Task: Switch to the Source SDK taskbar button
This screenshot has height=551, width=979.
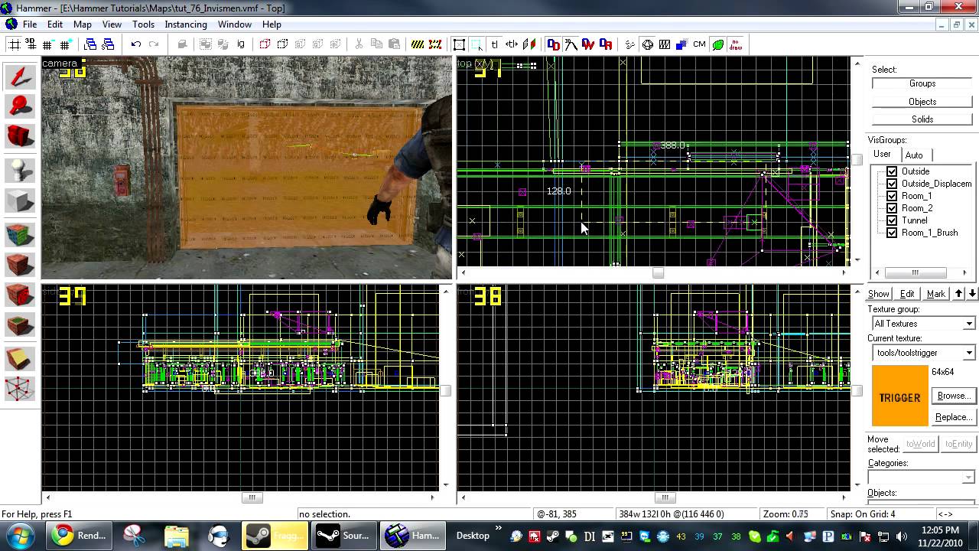Action: (x=345, y=536)
